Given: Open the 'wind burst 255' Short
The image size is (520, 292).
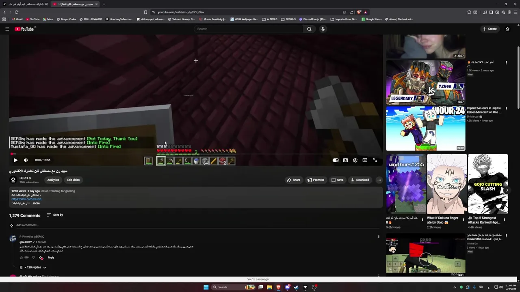Looking at the screenshot, I should 406,184.
